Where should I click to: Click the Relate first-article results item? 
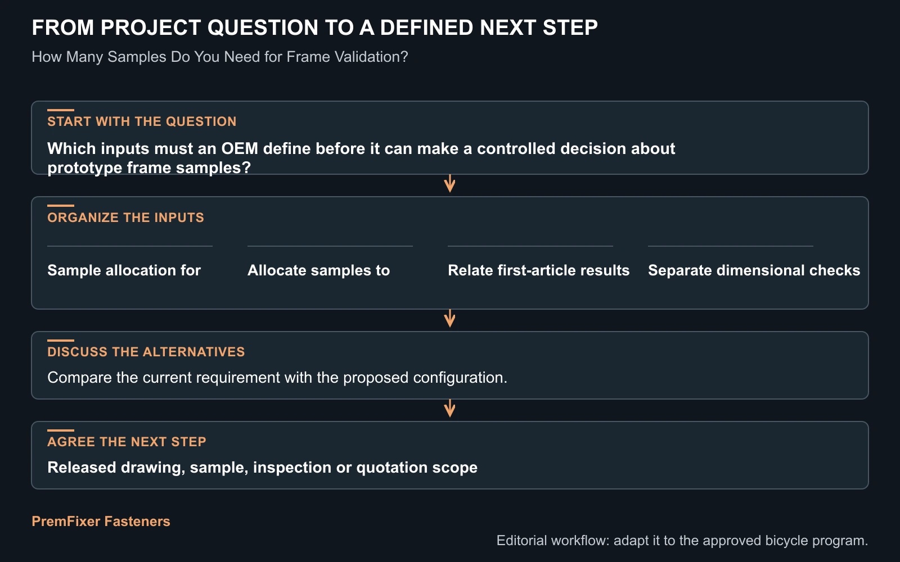pos(538,270)
